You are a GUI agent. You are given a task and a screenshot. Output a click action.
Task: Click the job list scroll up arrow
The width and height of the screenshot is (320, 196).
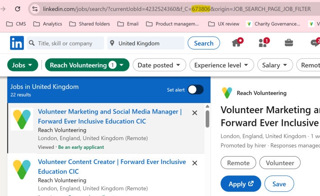coord(208,107)
